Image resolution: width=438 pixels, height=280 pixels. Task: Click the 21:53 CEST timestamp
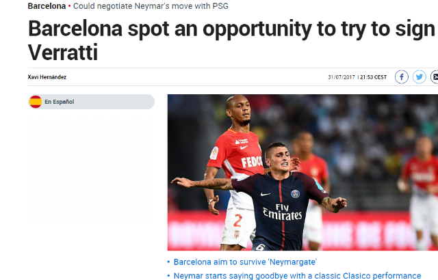click(x=373, y=77)
